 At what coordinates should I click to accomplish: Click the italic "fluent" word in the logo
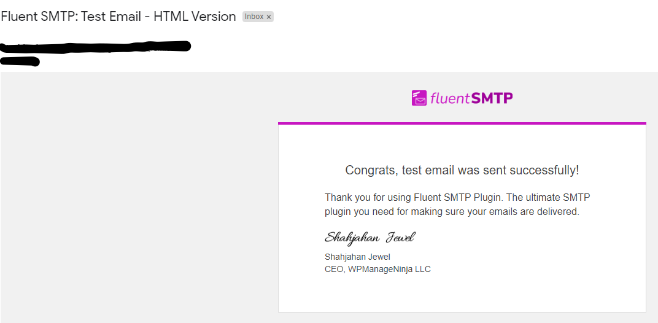tap(450, 98)
